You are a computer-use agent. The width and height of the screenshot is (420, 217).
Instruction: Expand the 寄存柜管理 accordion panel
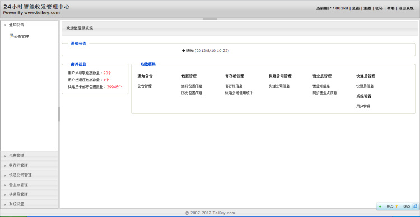point(29,166)
